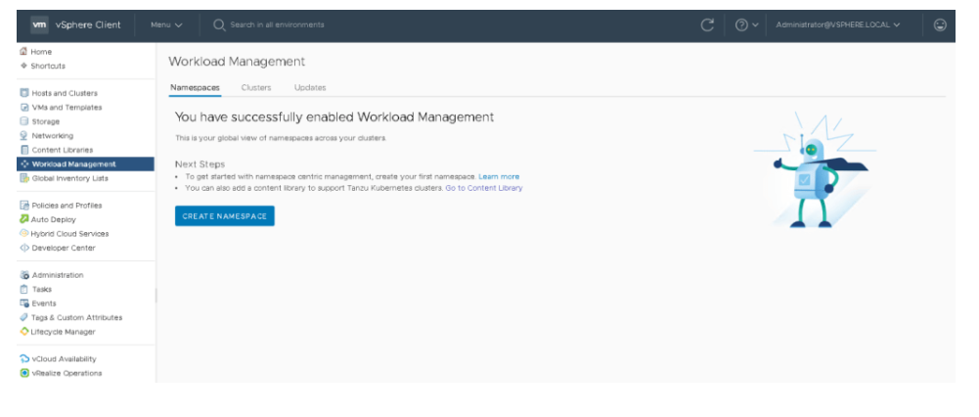Click the Home icon in sidebar
Screen dimensions: 979x417
pos(23,51)
